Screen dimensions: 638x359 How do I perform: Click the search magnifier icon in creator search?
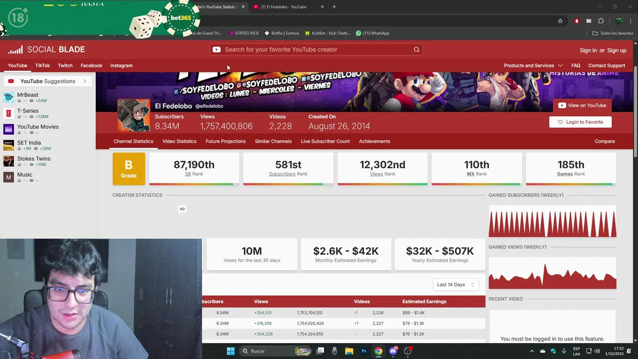coord(417,49)
